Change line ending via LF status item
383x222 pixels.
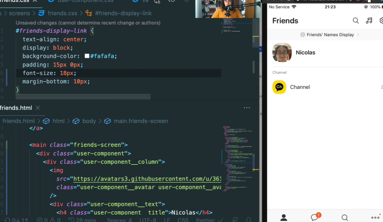pos(167,220)
